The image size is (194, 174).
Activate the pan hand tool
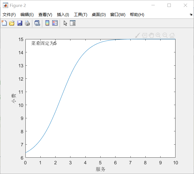(x=151, y=35)
